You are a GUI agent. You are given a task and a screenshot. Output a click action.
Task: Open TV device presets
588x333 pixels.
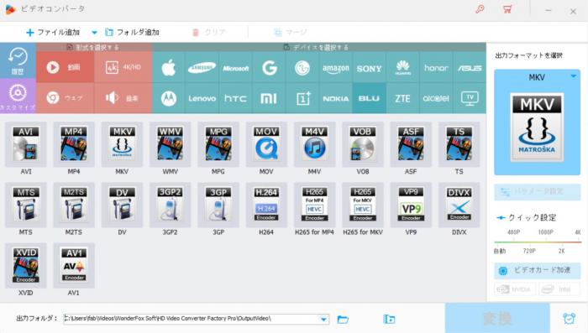point(470,98)
